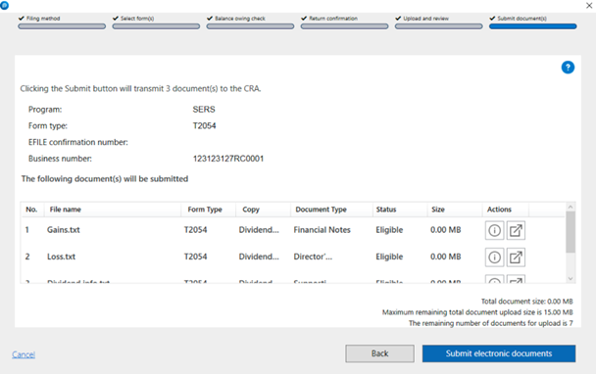Click the Dividend... copy cell for Loss.txt

pos(259,257)
